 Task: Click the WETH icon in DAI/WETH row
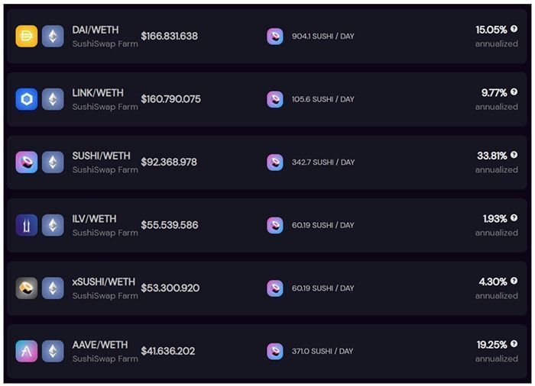click(53, 36)
